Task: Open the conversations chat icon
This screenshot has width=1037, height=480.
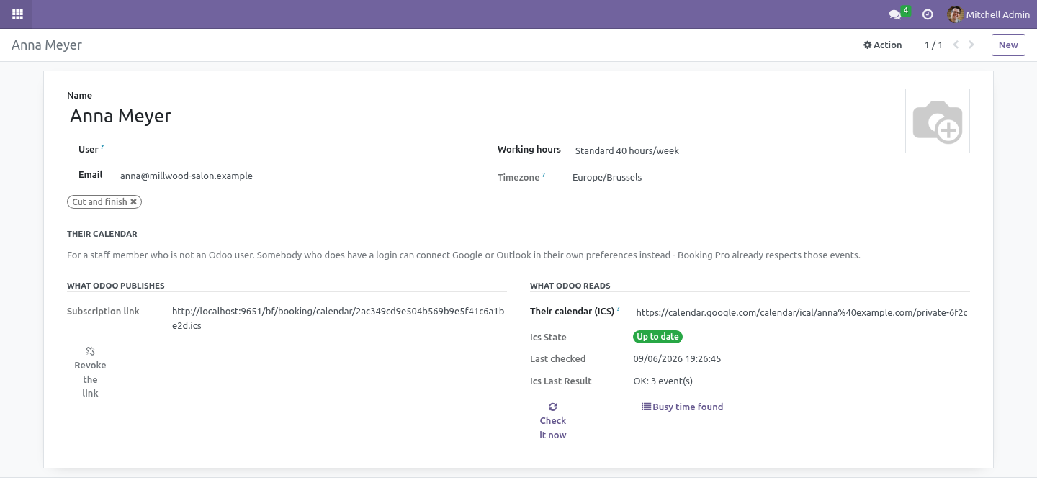Action: pos(894,14)
